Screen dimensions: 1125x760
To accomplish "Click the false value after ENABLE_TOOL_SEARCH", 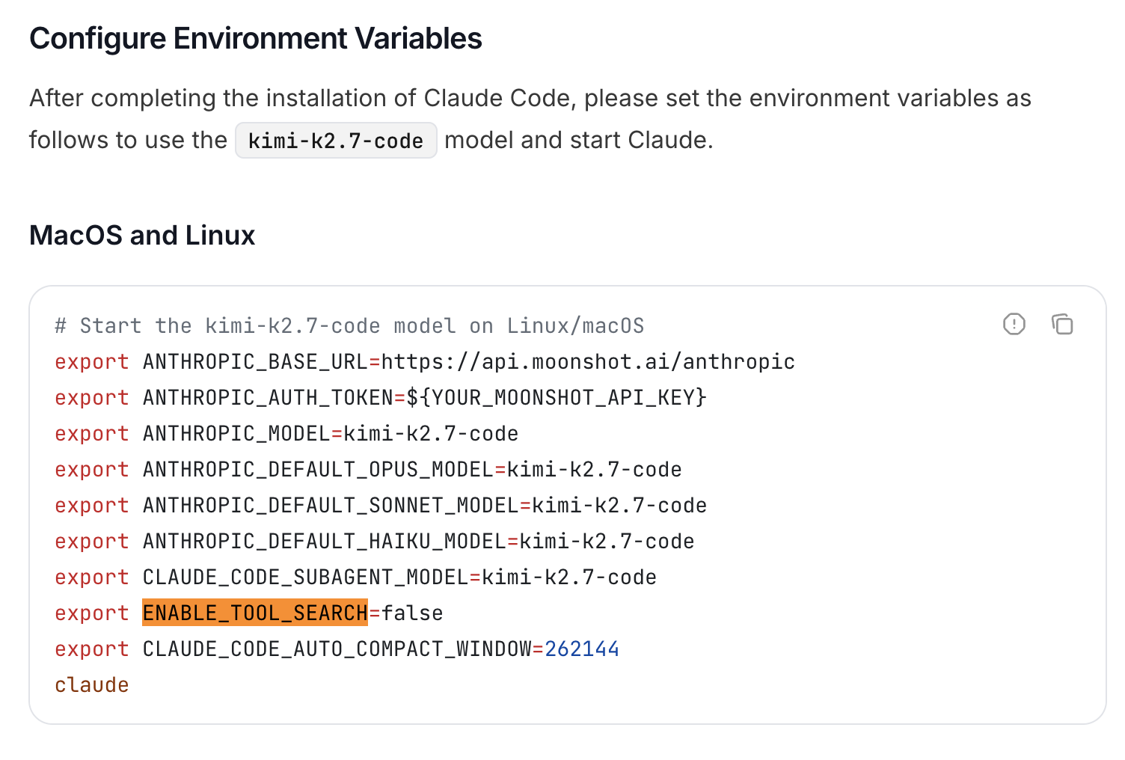I will 412,613.
